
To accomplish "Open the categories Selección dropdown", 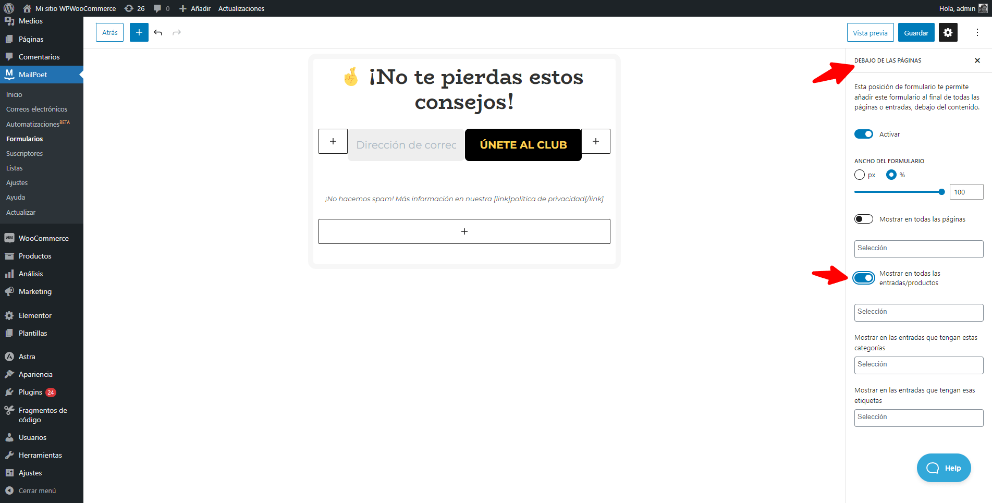I will 918,365.
